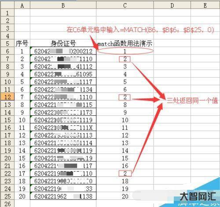The width and height of the screenshot is (220, 207).
Task: Select serial number 11 in column A
Action: (x=22, y=128)
